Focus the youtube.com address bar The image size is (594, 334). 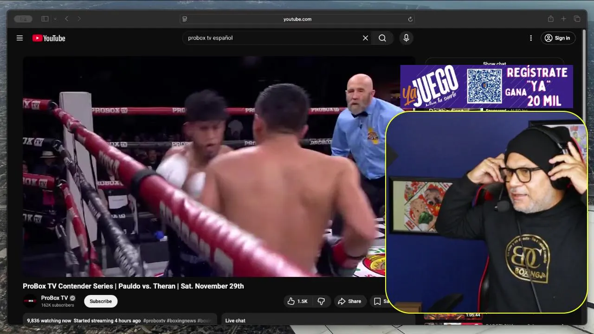click(297, 19)
